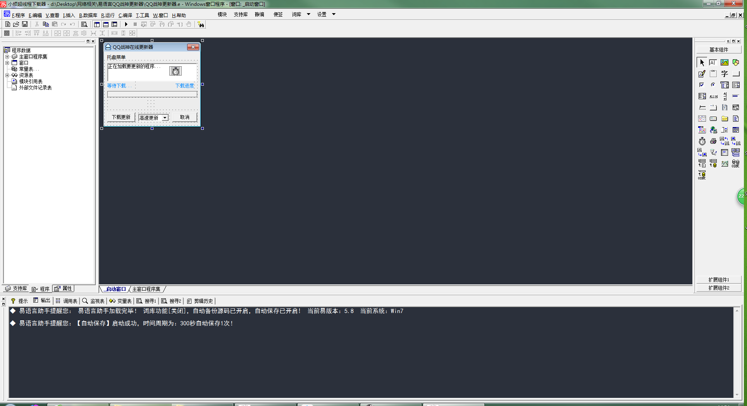
Task: Open the 词库 dropdown arrow
Action: pyautogui.click(x=309, y=14)
